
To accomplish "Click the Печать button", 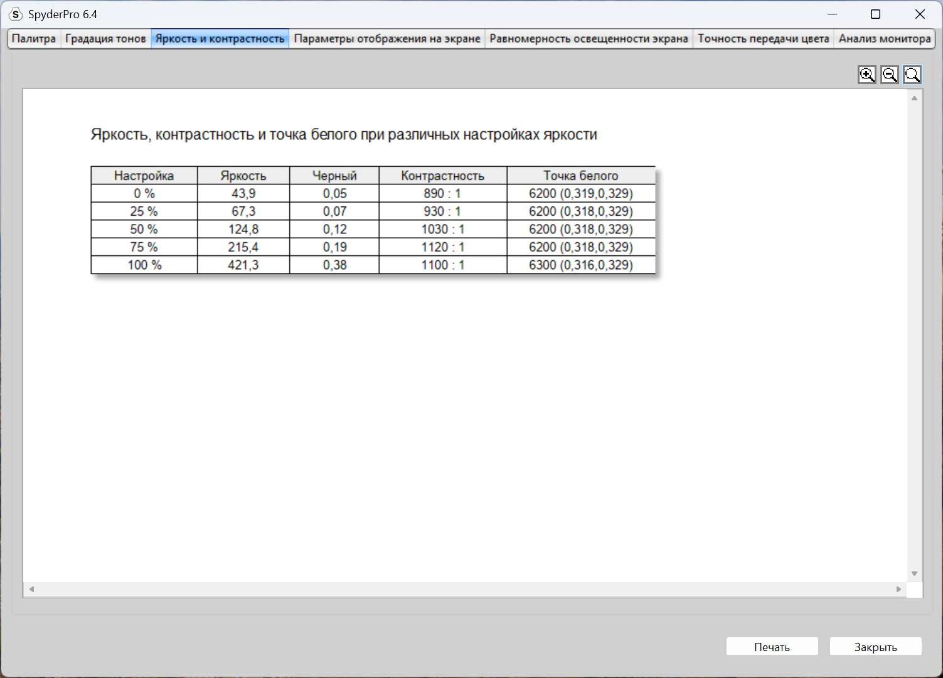I will tap(772, 647).
